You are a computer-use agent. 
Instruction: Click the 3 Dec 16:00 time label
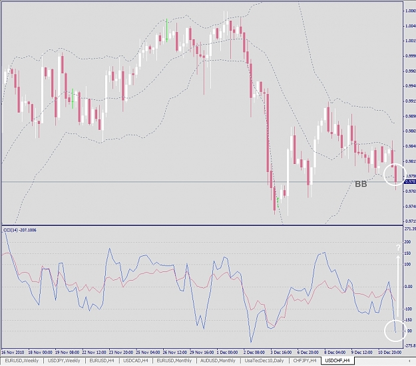coord(281,352)
